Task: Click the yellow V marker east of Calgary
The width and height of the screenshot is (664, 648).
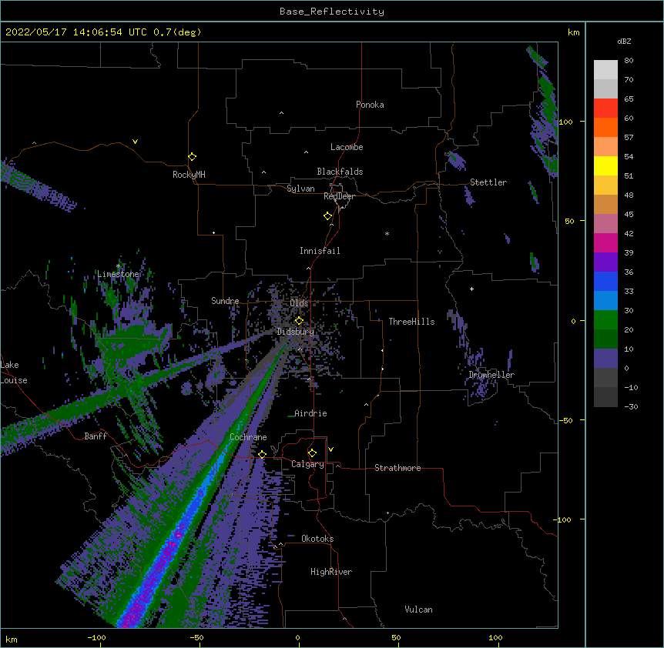Action: (x=330, y=449)
